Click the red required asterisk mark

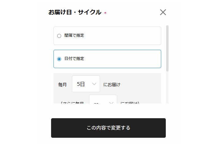click(105, 13)
